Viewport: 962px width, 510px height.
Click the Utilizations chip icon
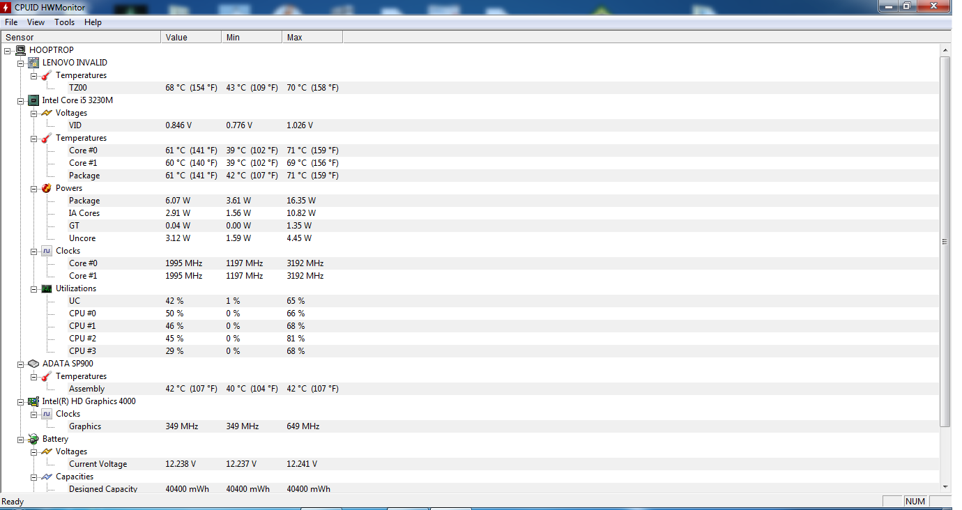point(47,288)
